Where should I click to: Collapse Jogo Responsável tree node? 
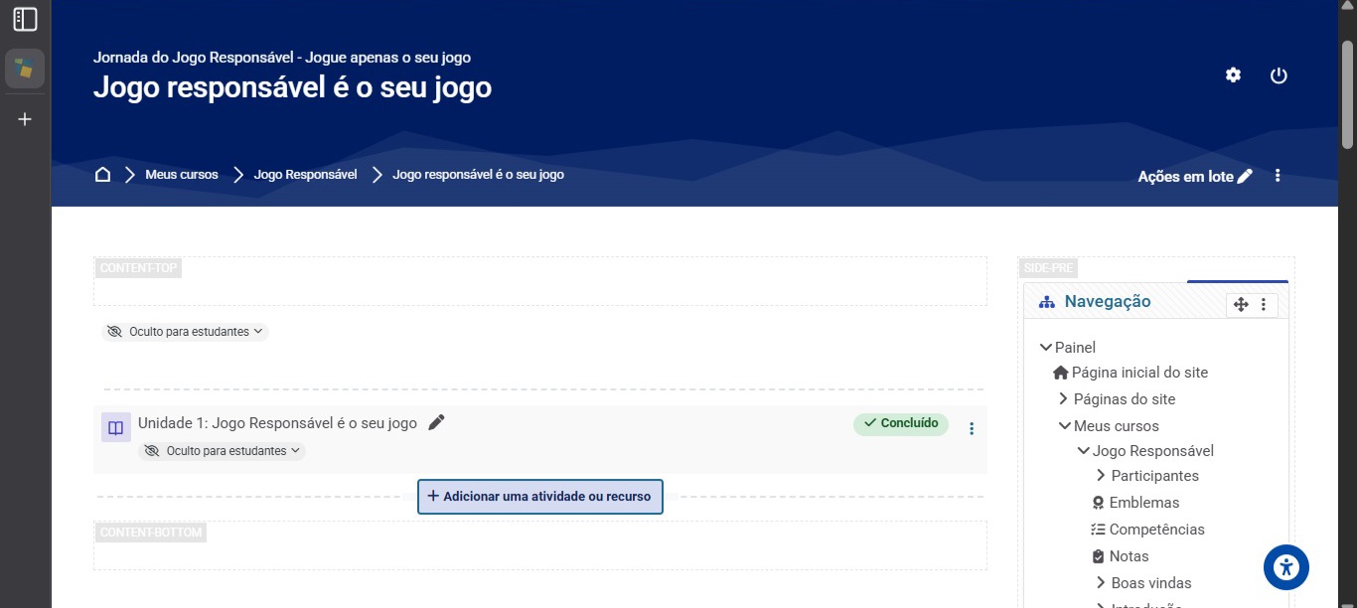tap(1084, 451)
